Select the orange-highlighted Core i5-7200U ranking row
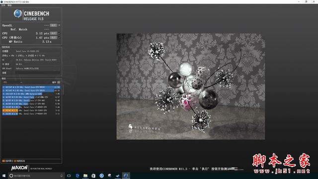 click(31, 110)
